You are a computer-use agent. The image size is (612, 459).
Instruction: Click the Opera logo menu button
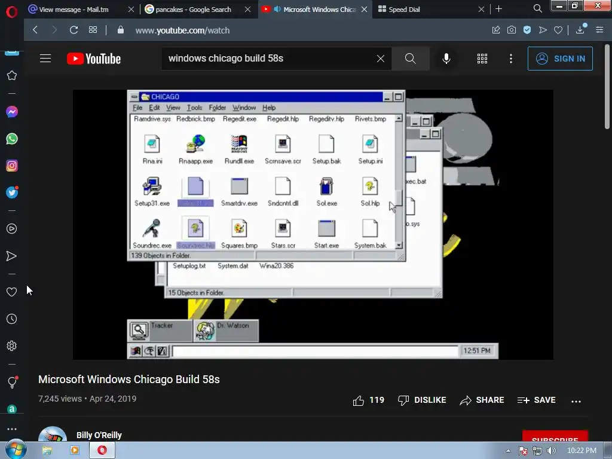[12, 12]
